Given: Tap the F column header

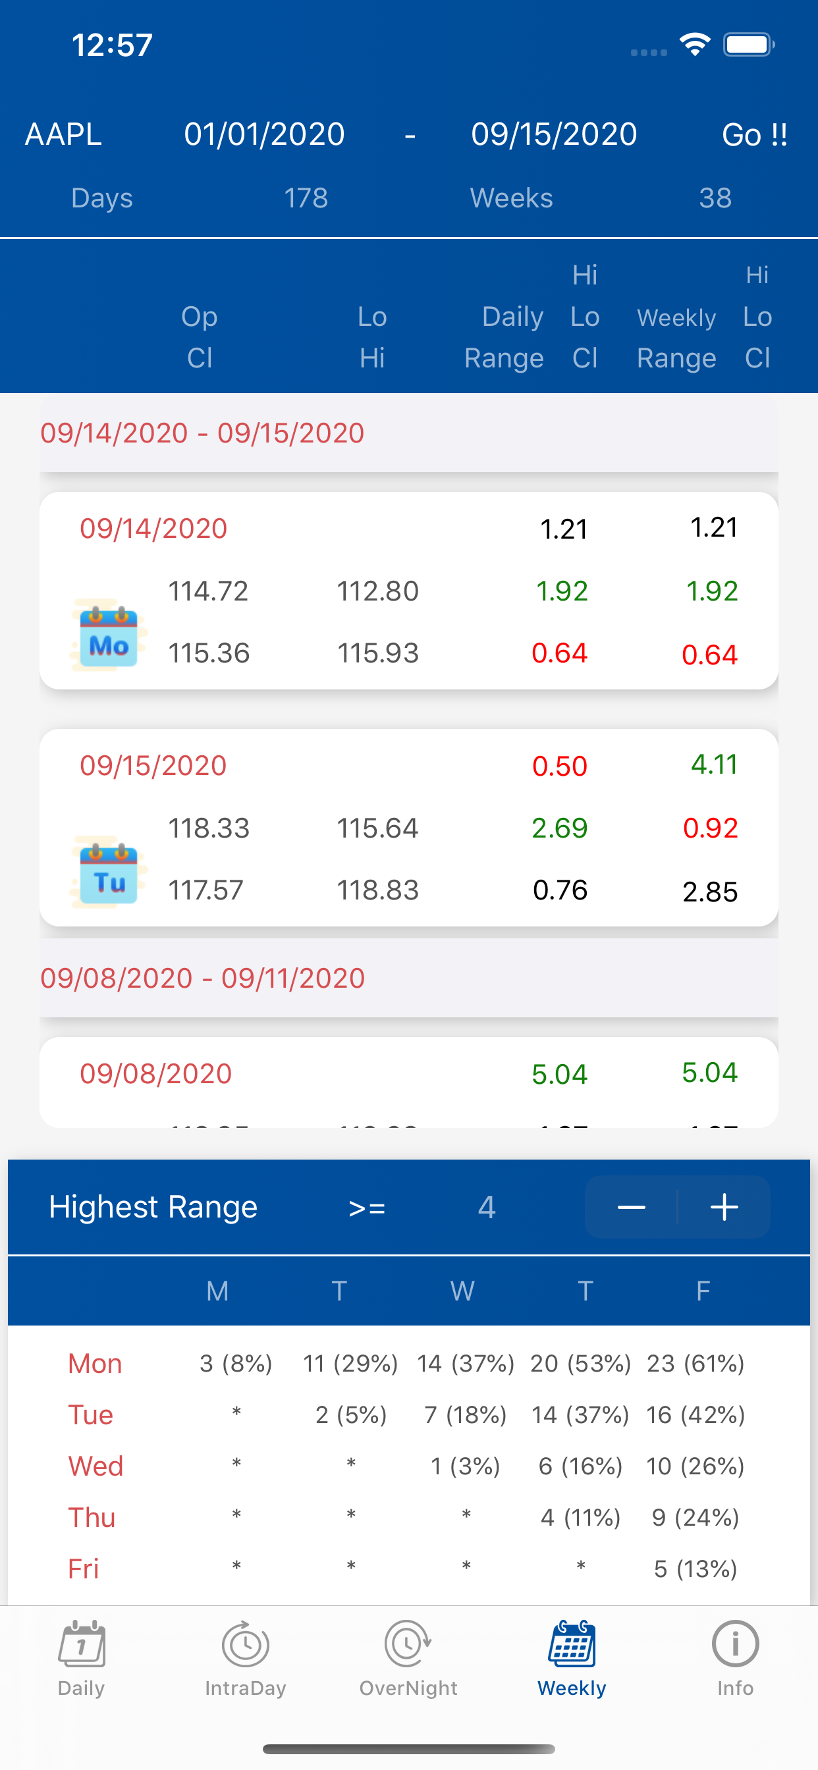Looking at the screenshot, I should click(703, 1291).
